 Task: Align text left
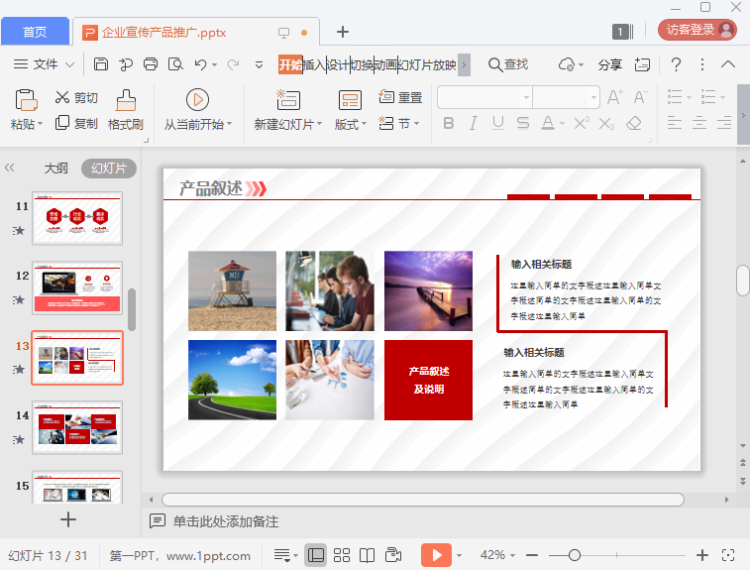pyautogui.click(x=675, y=123)
